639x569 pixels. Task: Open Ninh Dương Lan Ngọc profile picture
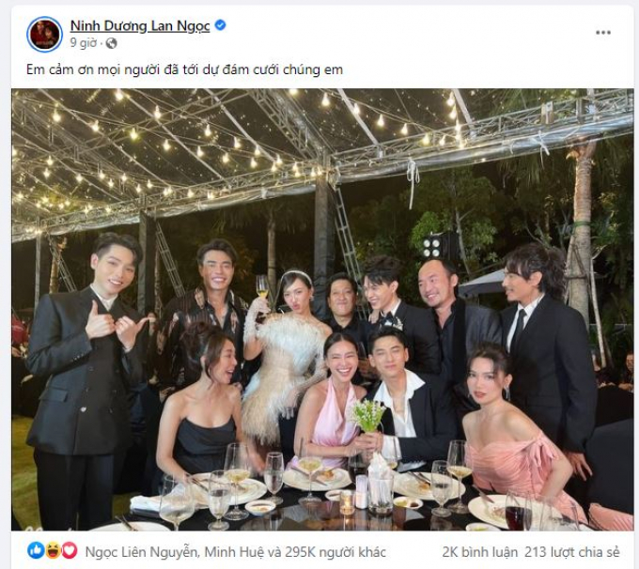44,34
